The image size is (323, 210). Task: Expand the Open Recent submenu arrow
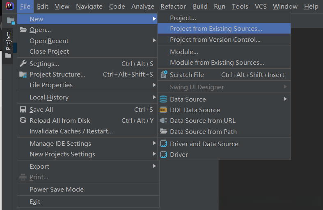(x=154, y=41)
